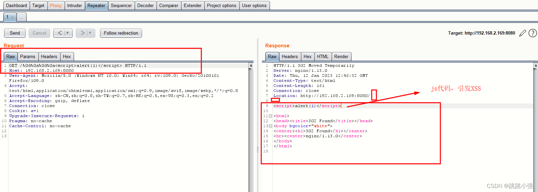Close repeater tab 1 using x icon

point(12,17)
